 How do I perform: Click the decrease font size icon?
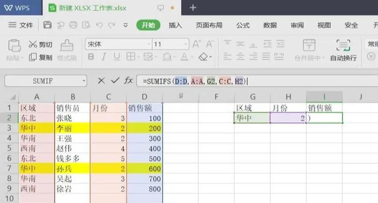pyautogui.click(x=210, y=44)
